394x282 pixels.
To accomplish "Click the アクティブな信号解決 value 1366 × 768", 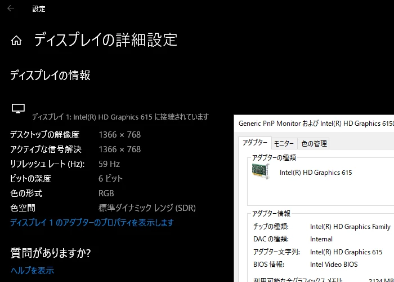I will 119,149.
